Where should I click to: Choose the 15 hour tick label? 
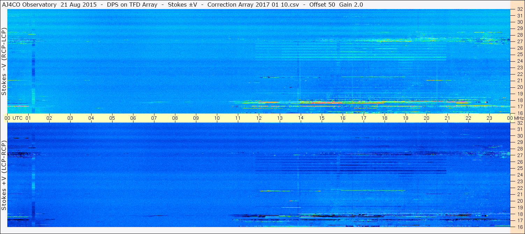322,118
